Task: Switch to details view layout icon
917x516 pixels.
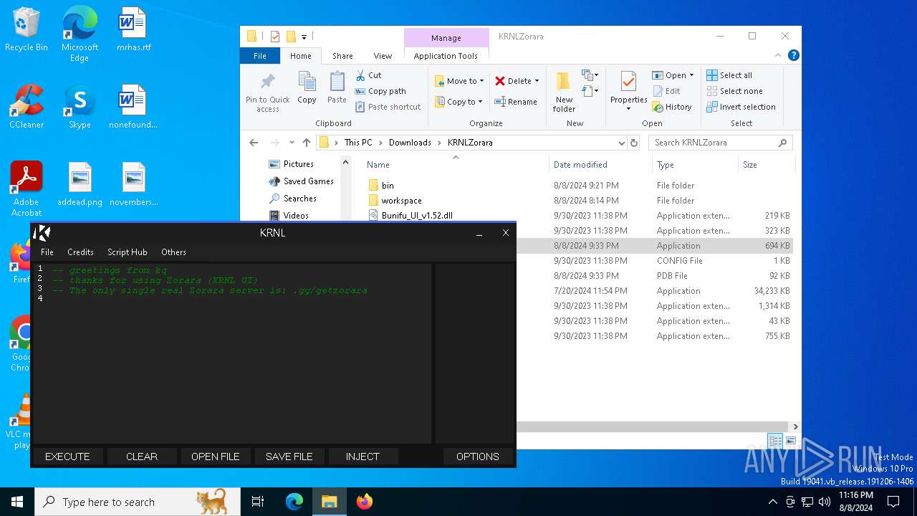Action: 775,441
